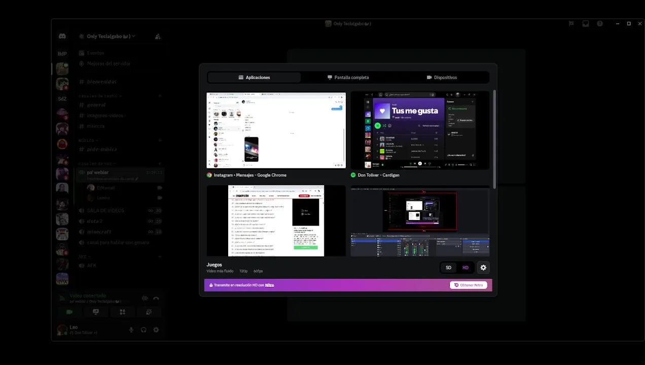Open the inbox icon in title bar
Screen dimensions: 645x365
coord(585,23)
